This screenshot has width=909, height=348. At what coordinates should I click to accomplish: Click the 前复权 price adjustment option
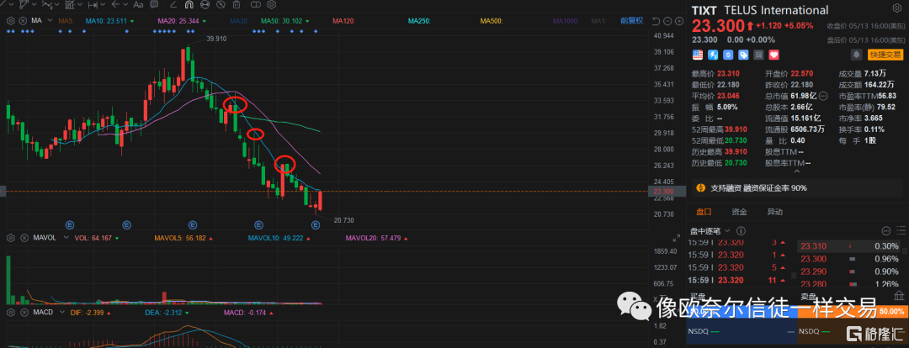[x=632, y=21]
